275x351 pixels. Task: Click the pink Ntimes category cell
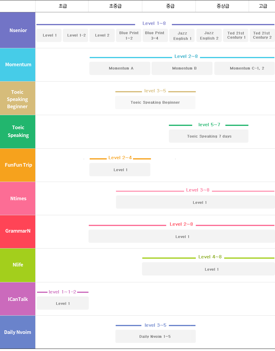click(18, 198)
